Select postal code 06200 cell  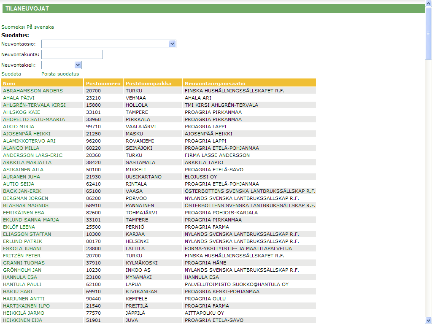(103, 198)
